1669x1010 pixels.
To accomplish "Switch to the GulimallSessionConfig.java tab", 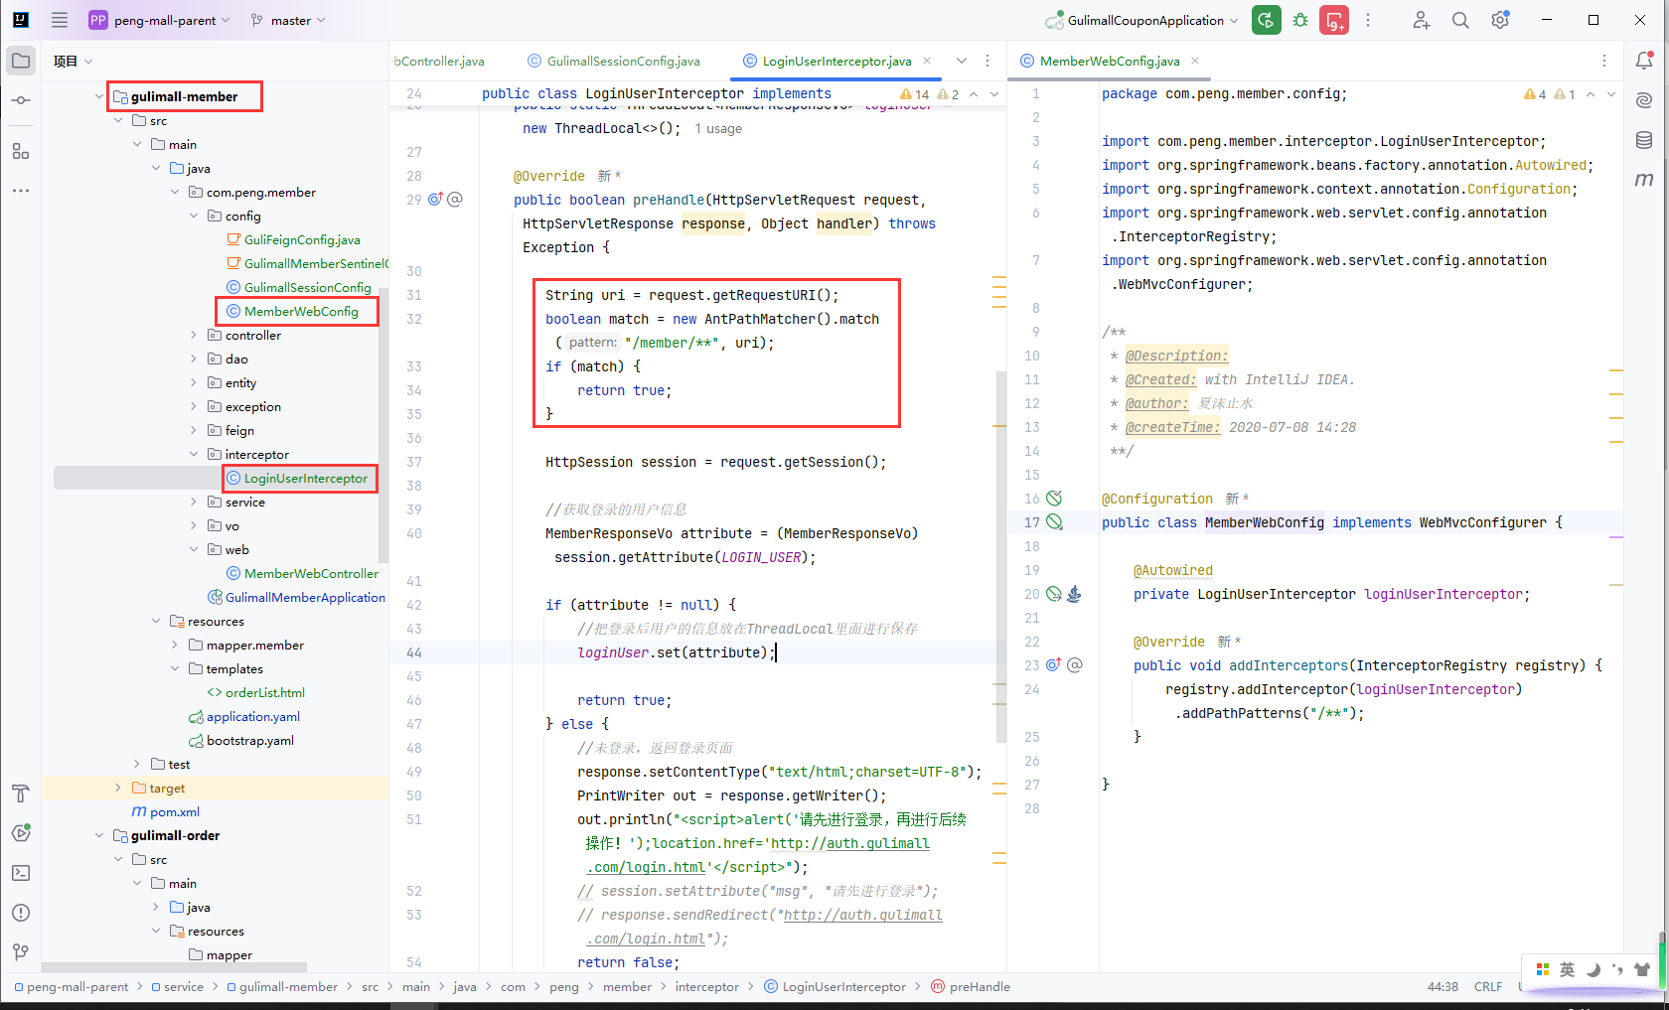I will tap(614, 61).
